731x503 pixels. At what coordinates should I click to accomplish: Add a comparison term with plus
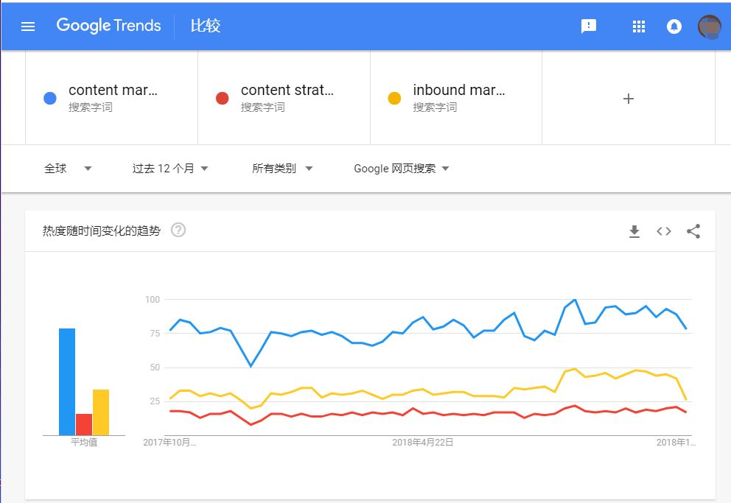pos(629,99)
